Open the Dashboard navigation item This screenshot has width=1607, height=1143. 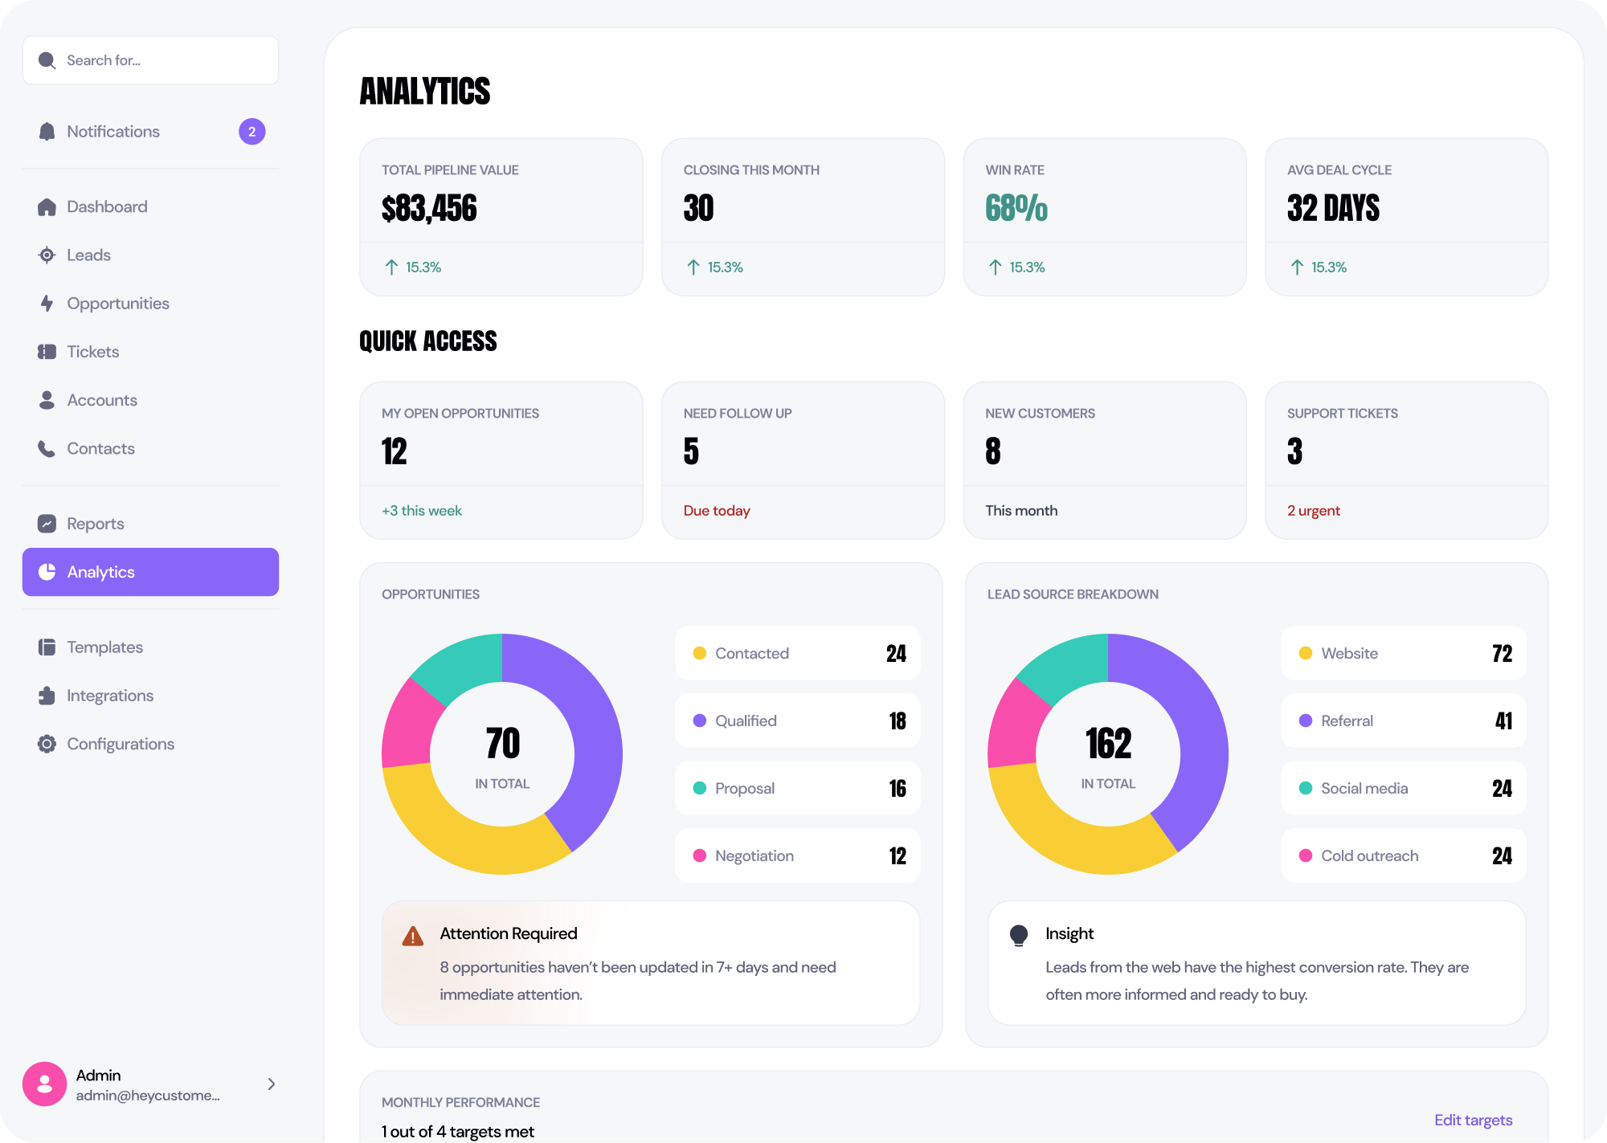107,206
